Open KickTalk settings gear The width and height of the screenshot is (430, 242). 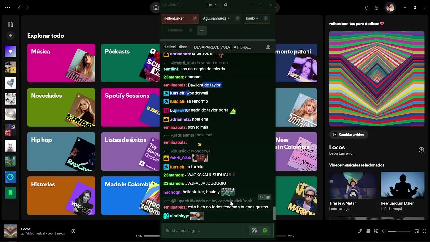226,5
